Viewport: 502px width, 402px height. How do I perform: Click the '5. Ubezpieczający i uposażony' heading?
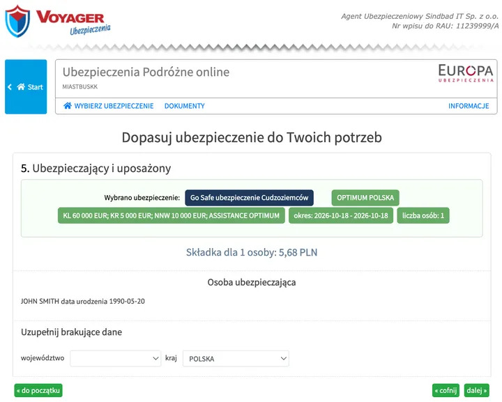(x=96, y=168)
